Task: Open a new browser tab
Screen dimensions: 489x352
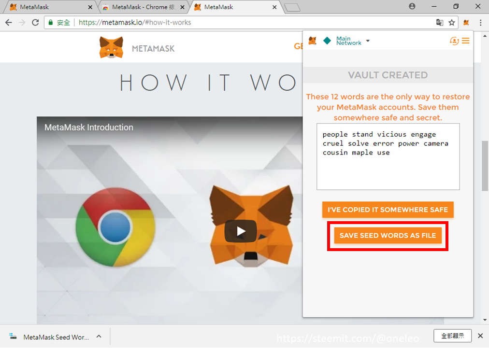Action: pyautogui.click(x=292, y=7)
